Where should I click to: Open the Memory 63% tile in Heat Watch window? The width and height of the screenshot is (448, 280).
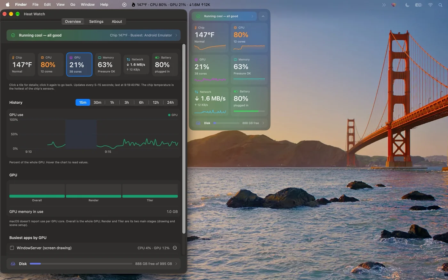[108, 65]
